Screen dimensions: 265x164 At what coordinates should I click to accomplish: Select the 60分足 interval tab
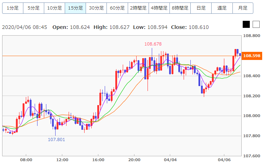tap(117, 8)
